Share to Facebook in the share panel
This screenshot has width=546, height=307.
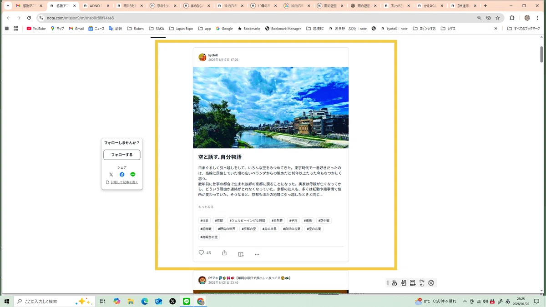pyautogui.click(x=122, y=174)
